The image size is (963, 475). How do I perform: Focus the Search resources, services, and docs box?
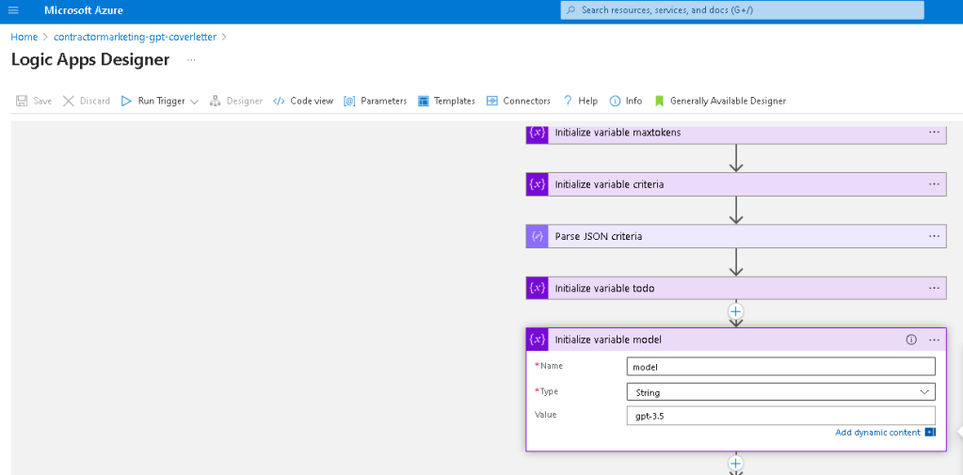742,10
